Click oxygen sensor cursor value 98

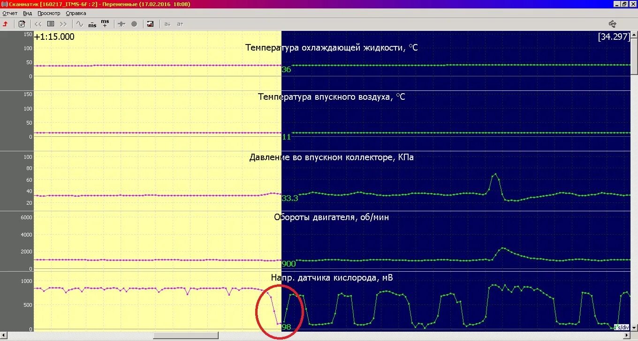[x=286, y=327]
